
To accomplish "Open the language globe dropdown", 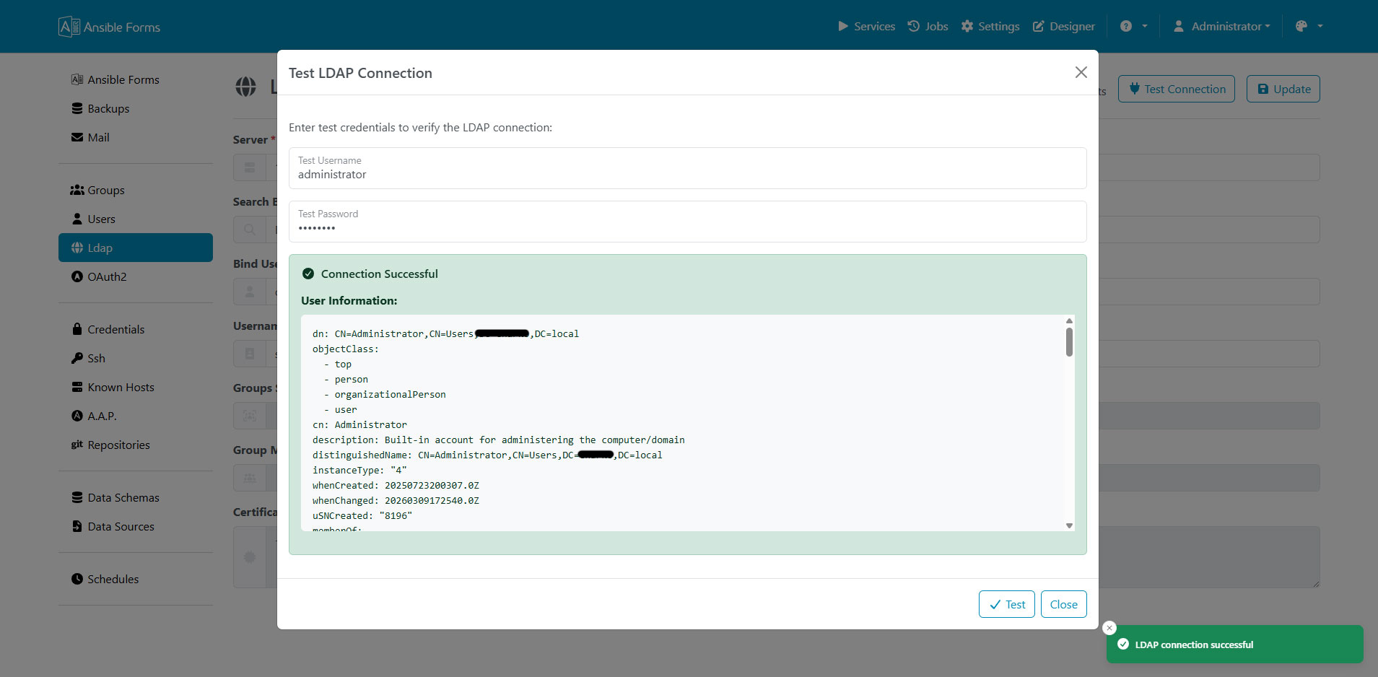I will 1307,26.
